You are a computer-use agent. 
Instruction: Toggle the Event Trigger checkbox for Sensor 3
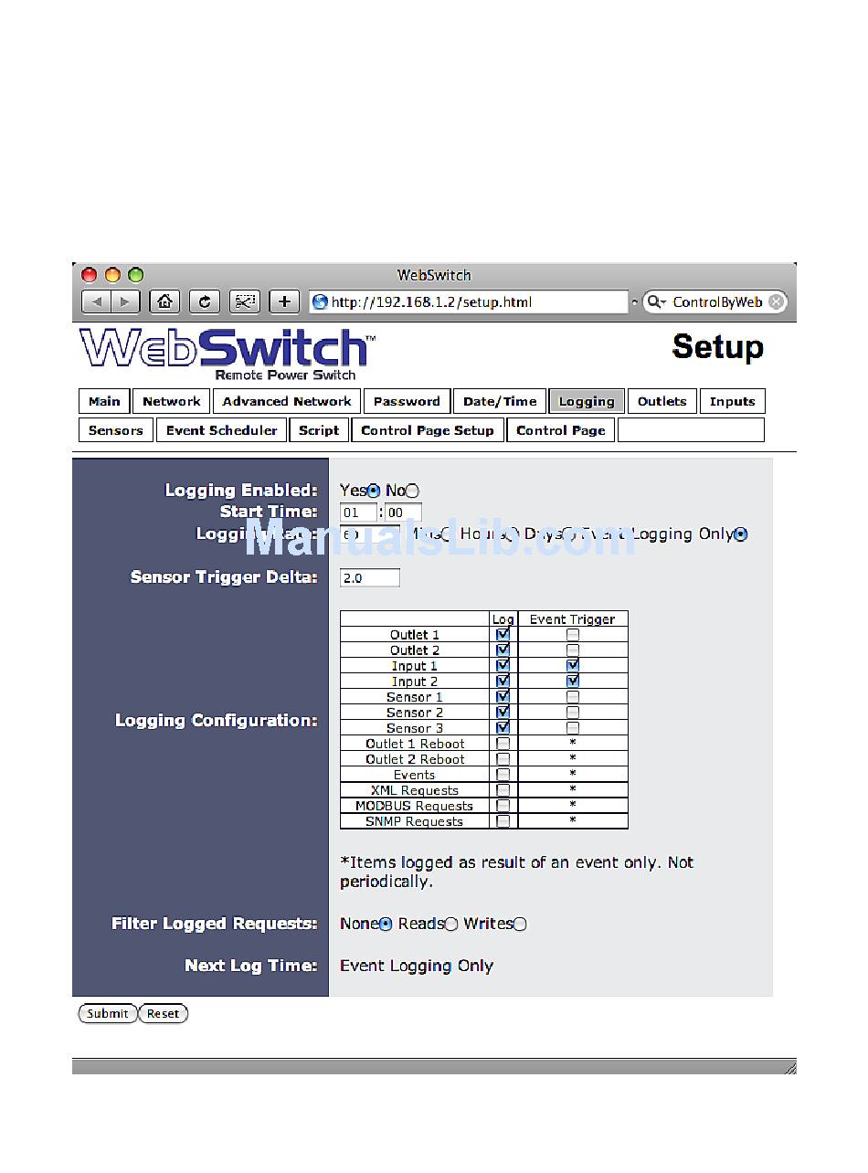(572, 727)
